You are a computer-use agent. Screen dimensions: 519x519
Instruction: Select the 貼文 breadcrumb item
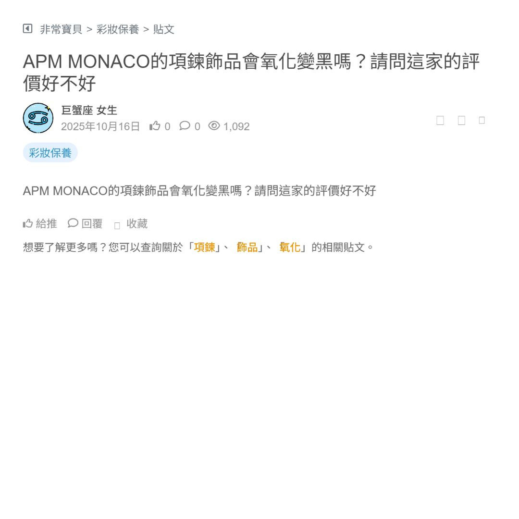click(x=163, y=29)
